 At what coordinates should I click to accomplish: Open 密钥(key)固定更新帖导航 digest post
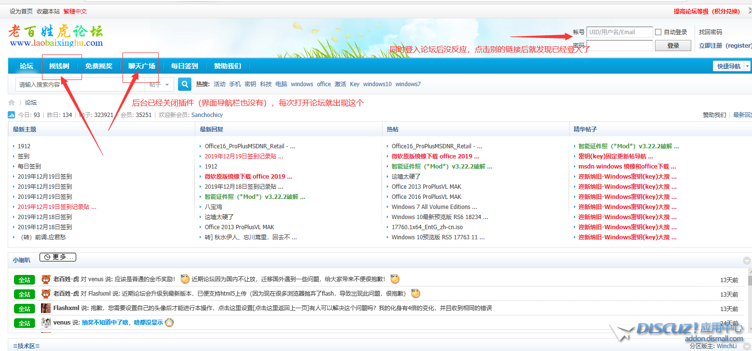coord(616,156)
